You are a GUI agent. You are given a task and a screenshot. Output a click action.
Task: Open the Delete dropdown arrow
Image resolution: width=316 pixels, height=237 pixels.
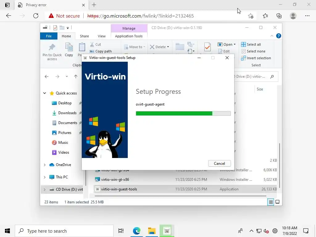168,47
